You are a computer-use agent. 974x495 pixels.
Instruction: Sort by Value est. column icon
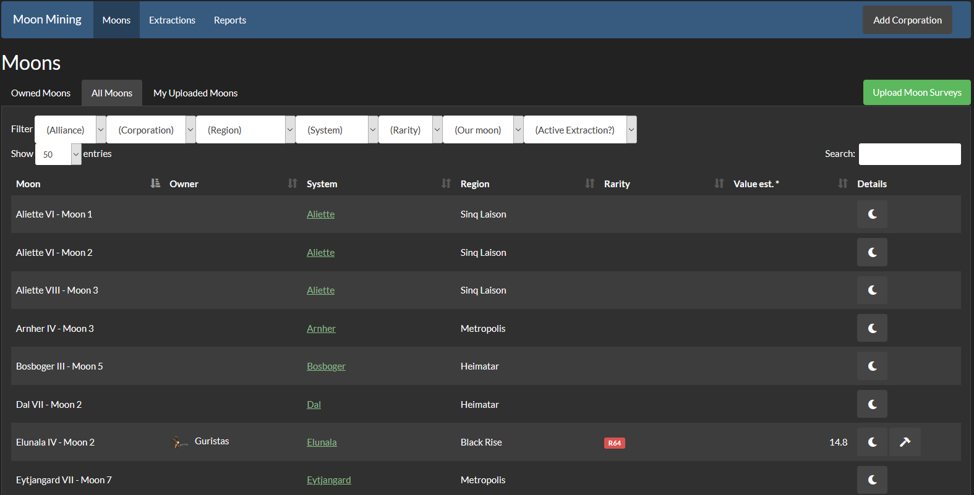(843, 184)
